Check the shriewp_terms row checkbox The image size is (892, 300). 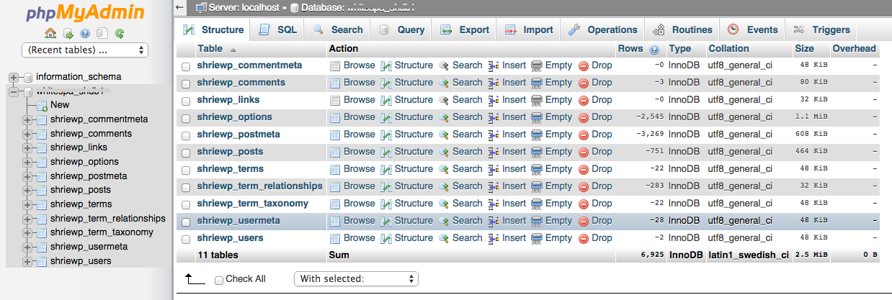coord(186,170)
